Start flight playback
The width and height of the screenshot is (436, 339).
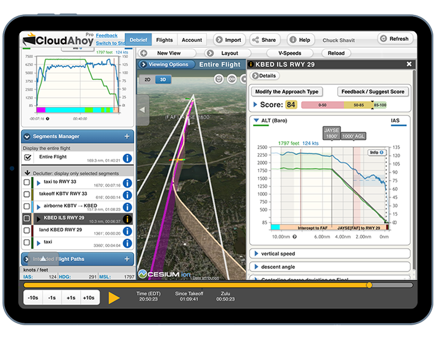(114, 298)
